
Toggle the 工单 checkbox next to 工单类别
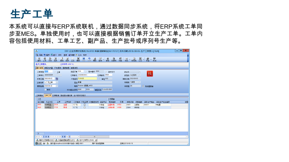tap(54, 72)
